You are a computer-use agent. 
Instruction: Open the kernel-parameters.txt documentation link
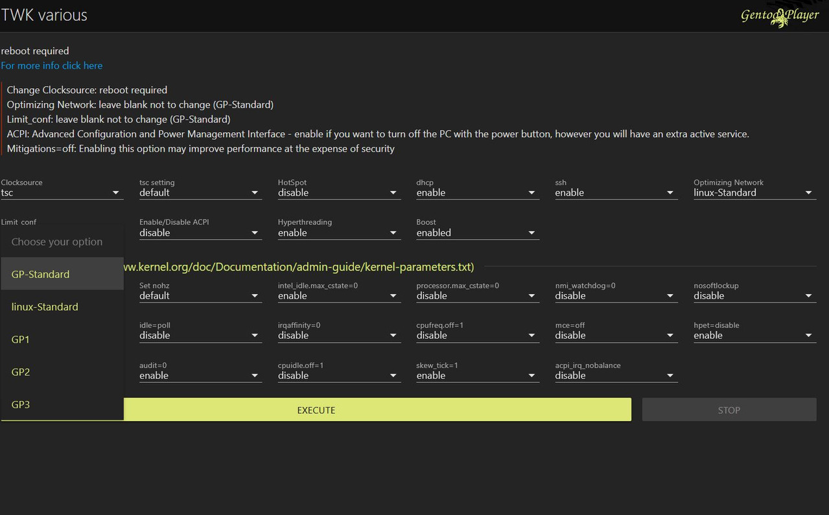pos(299,267)
